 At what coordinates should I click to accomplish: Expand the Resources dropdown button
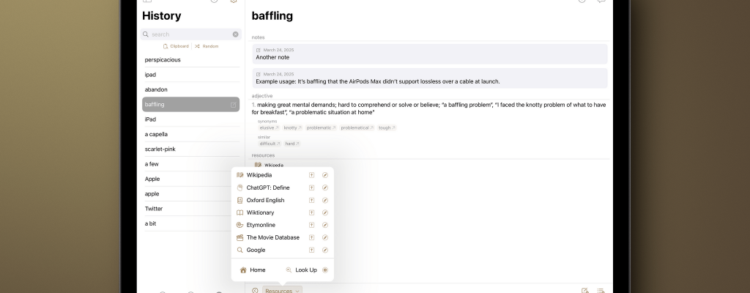282,291
